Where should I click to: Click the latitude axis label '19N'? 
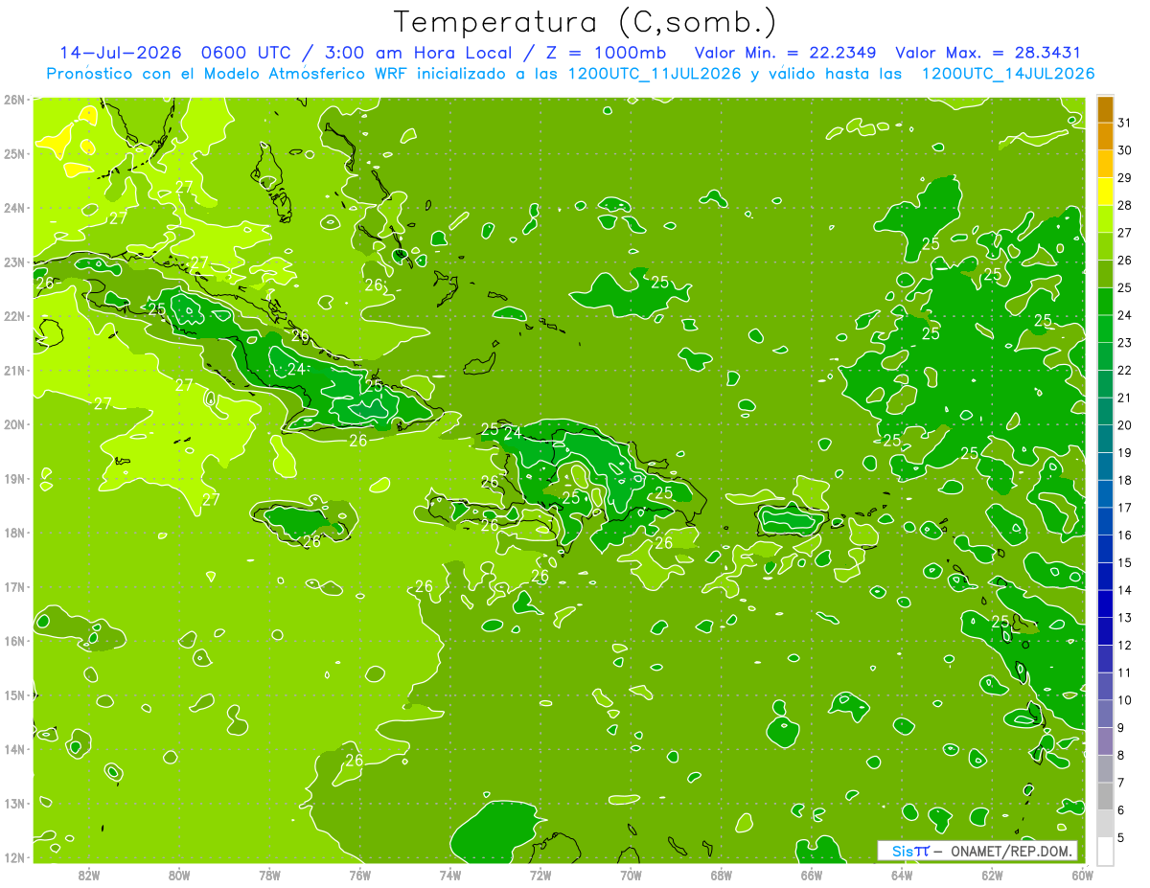click(13, 479)
